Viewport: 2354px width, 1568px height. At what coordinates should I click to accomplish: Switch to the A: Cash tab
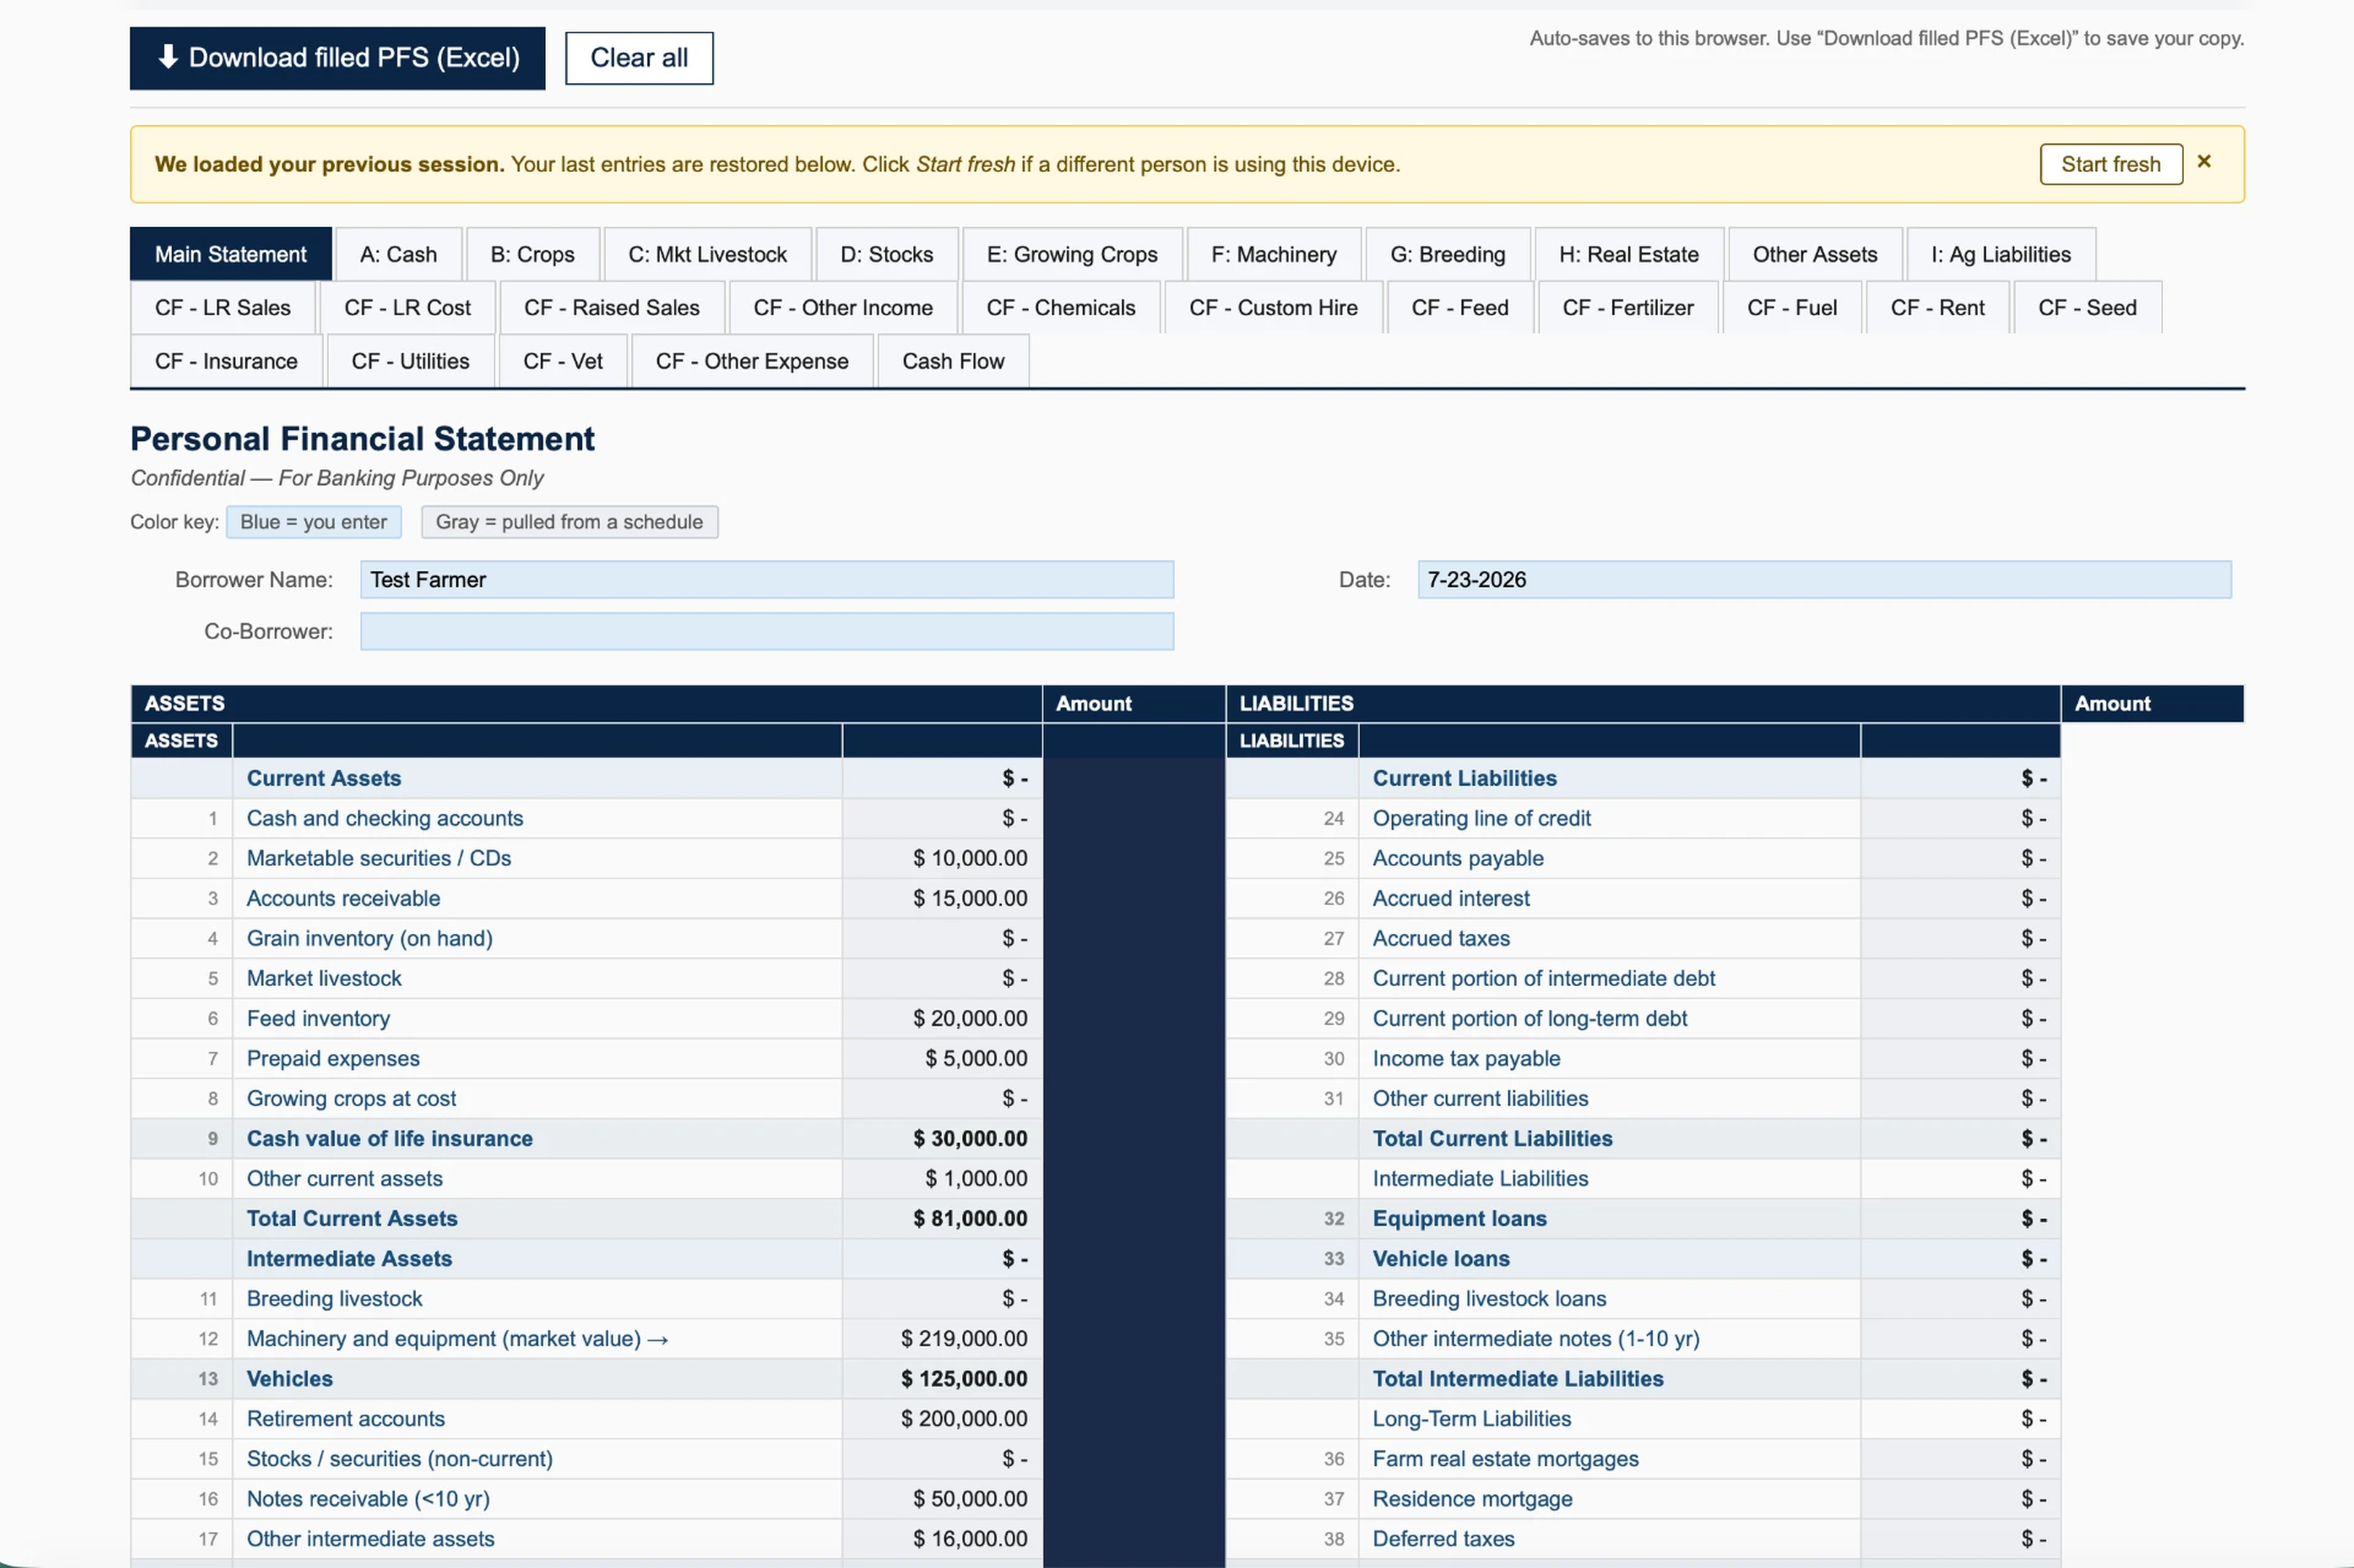(398, 254)
